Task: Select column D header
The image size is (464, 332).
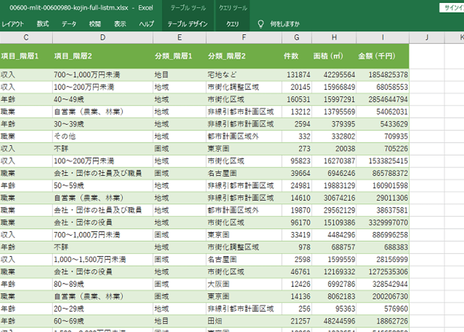Action: click(102, 37)
